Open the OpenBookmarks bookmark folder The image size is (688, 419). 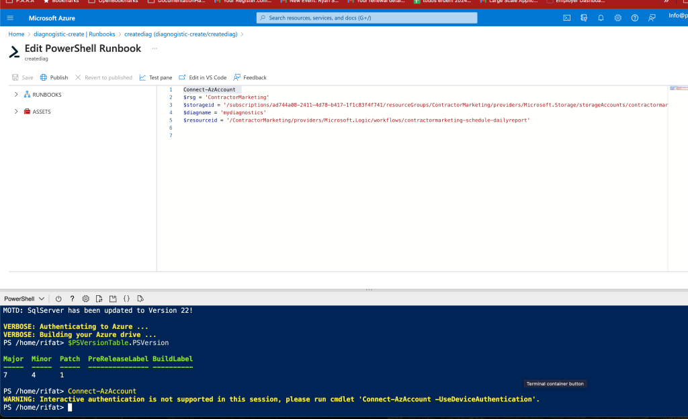point(113,1)
